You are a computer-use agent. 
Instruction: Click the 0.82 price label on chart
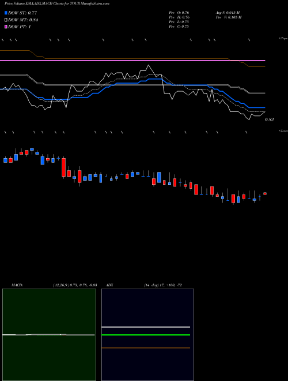pos(270,119)
